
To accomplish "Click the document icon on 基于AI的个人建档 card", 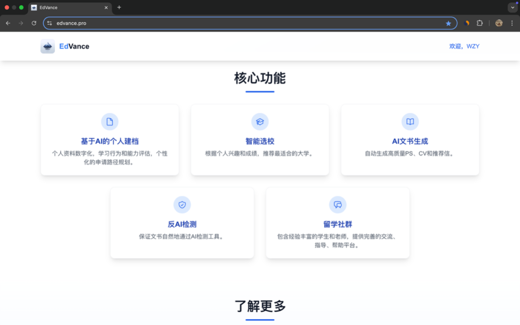I will [x=109, y=121].
